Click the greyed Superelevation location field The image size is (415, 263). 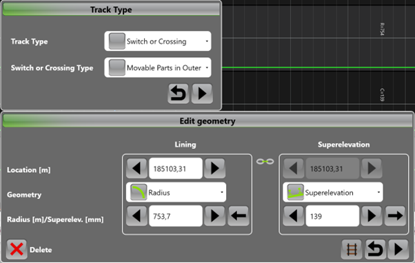[x=332, y=169]
